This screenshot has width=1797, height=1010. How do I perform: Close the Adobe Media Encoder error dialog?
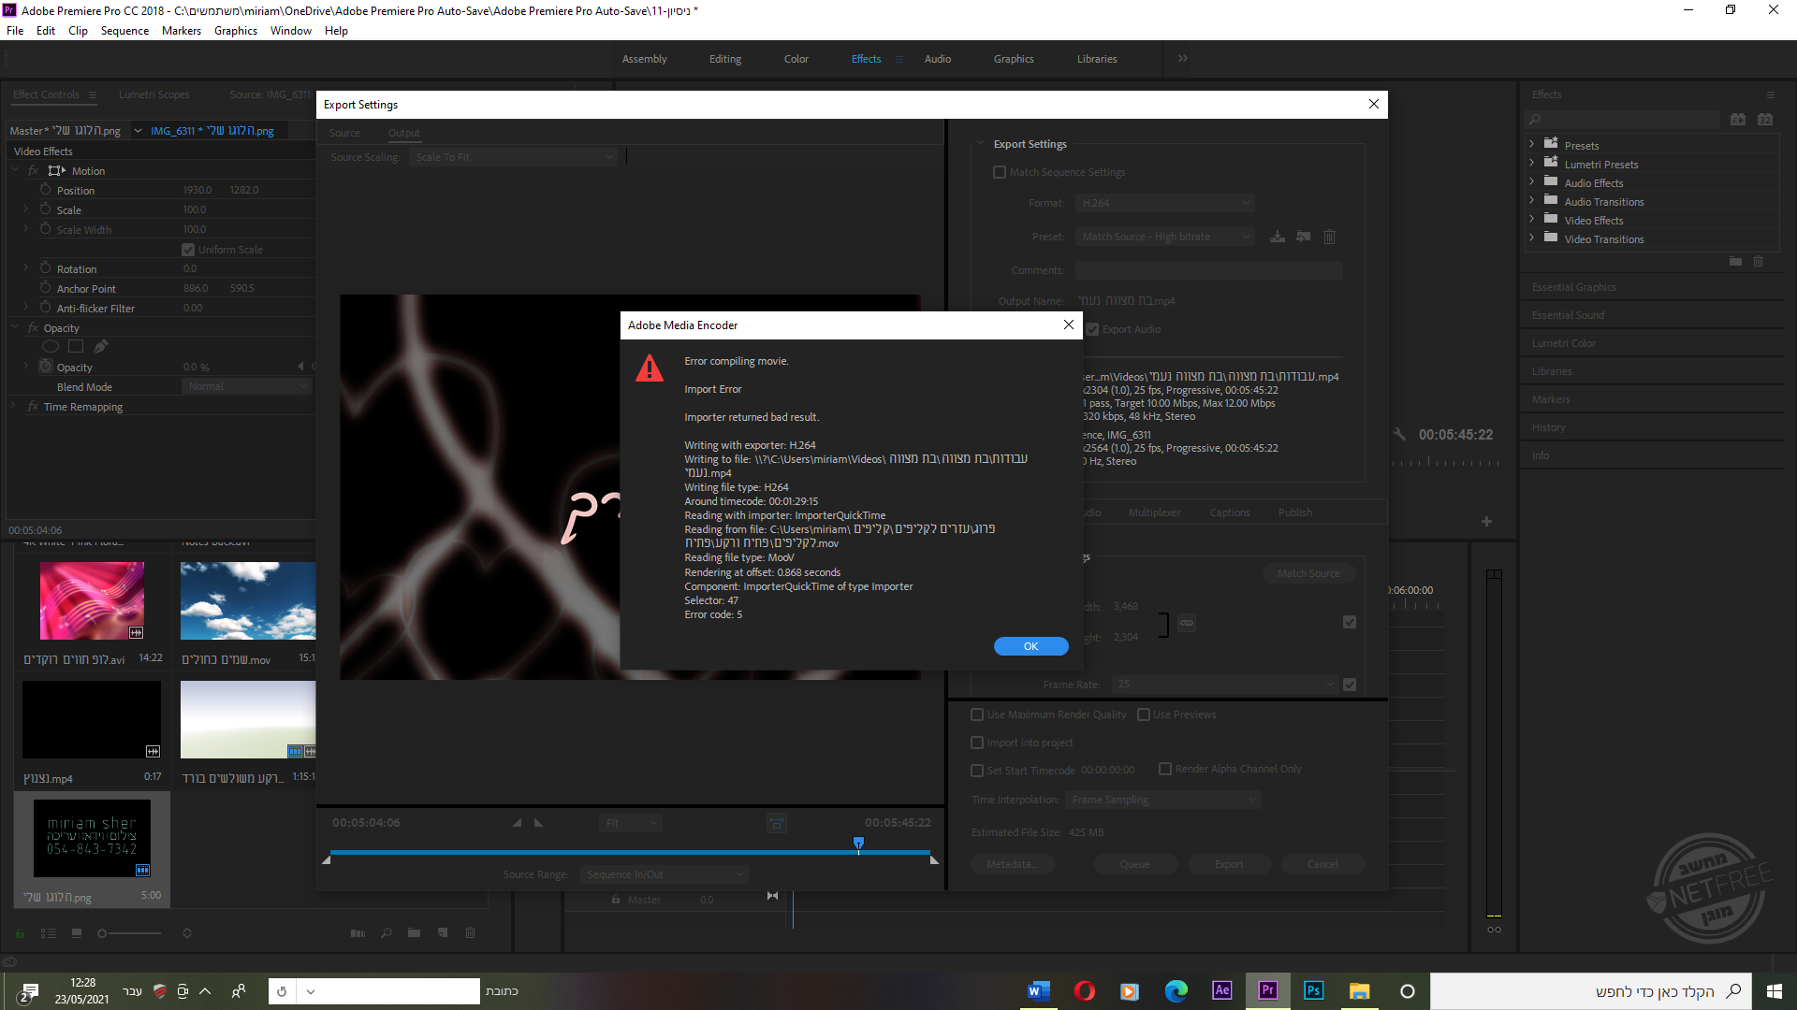pyautogui.click(x=1068, y=325)
